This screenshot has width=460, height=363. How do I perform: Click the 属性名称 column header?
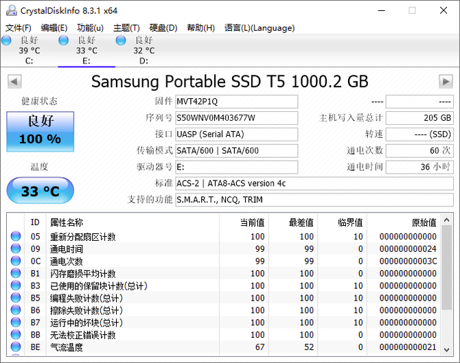(133, 222)
